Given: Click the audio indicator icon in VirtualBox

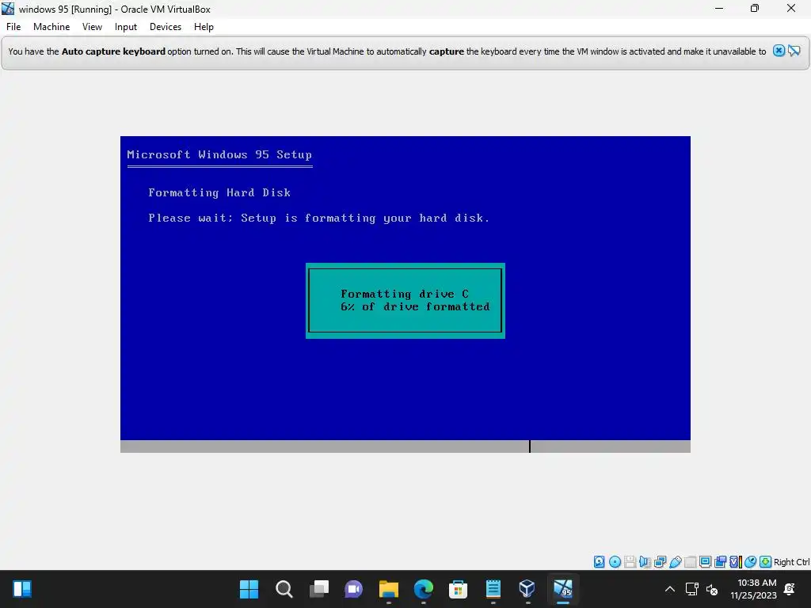Looking at the screenshot, I should [645, 561].
